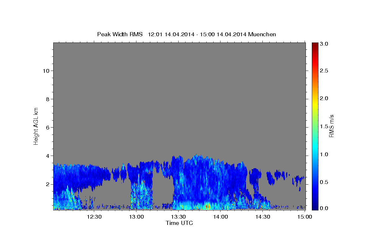The image size is (378, 252).
Task: Click the dark red top of colorbar
Action: 315,45
